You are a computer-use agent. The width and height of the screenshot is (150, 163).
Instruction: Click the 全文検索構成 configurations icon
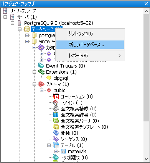(x=56, y=108)
